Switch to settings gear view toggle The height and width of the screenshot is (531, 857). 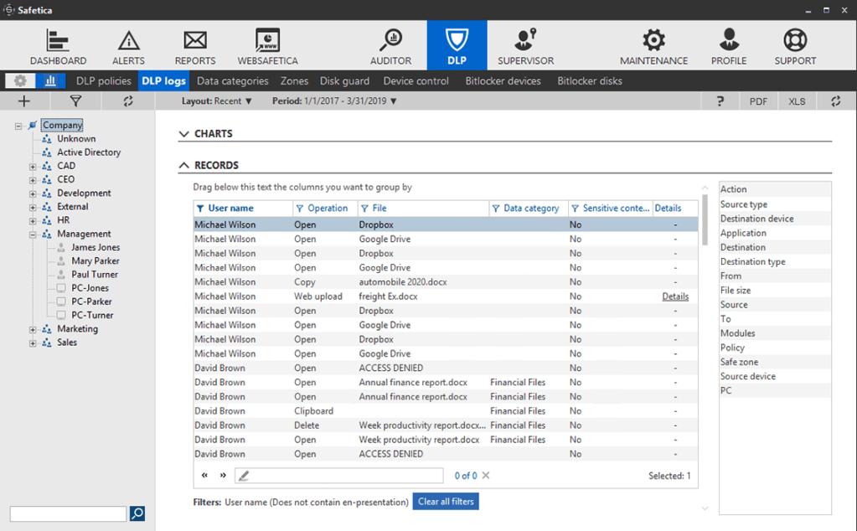pyautogui.click(x=20, y=81)
